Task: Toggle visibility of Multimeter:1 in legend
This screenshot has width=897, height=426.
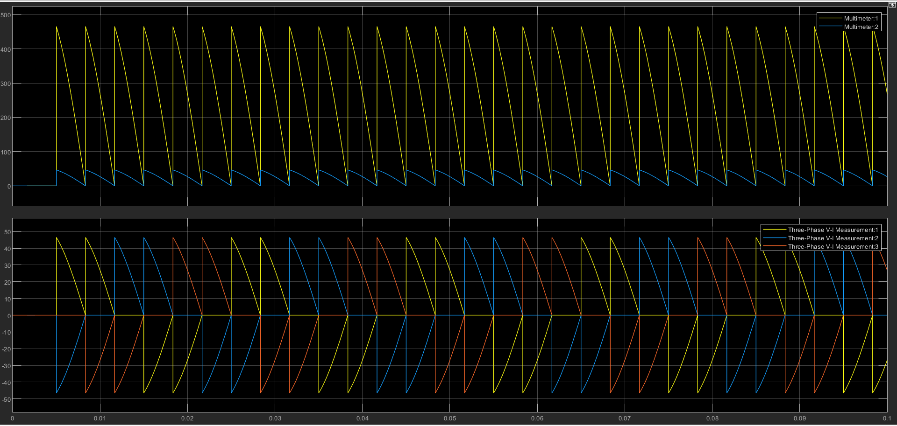Action: 849,18
